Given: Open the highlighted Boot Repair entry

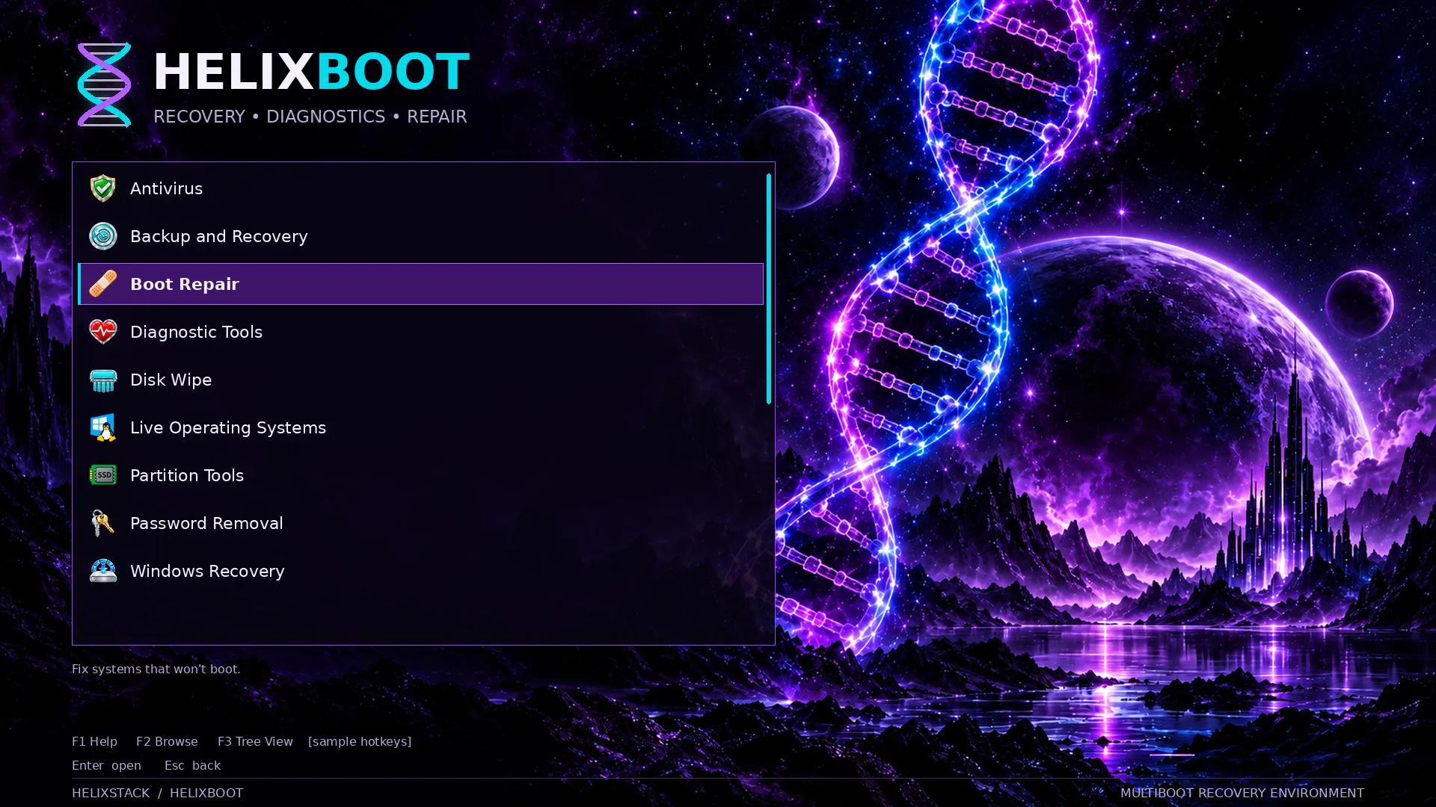Looking at the screenshot, I should (420, 284).
